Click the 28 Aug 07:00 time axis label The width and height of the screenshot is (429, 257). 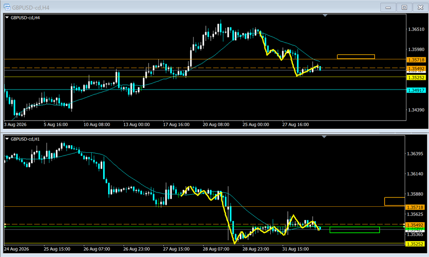[216, 249]
